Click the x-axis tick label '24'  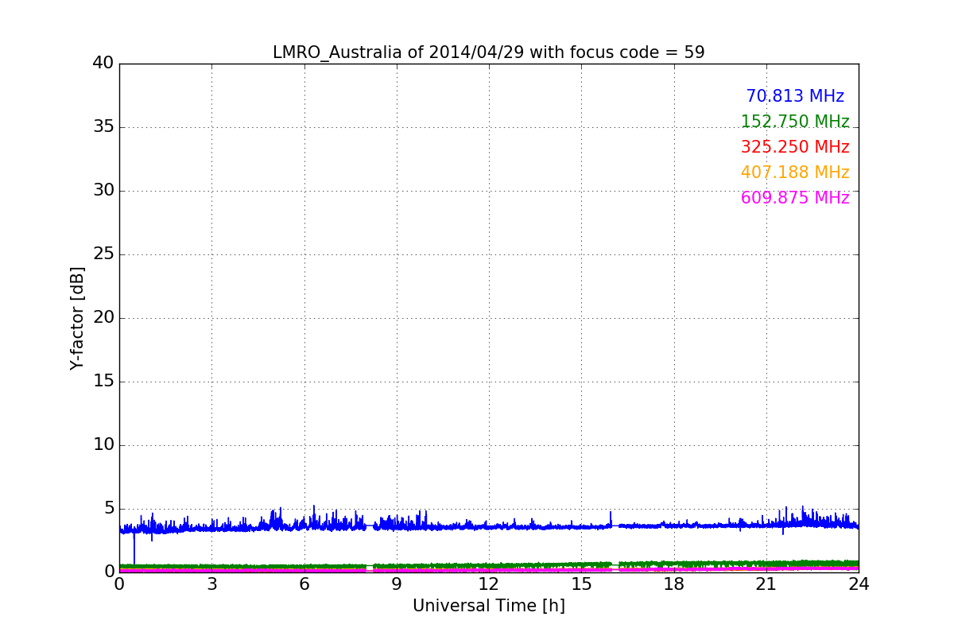[x=859, y=584]
